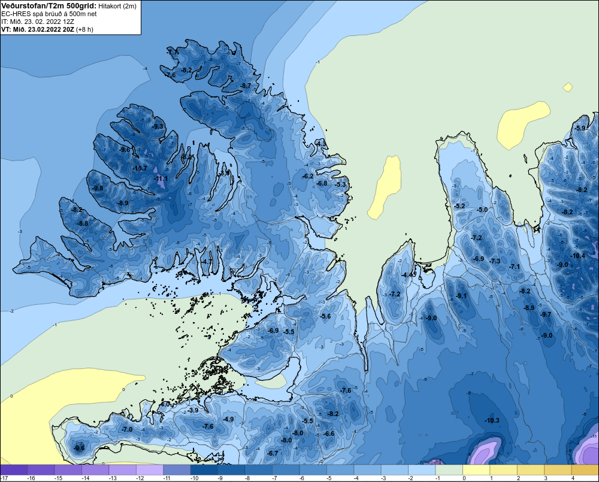This screenshot has width=599, height=482.
Task: Select the pale green -1 legend swatch
Action: (449, 470)
